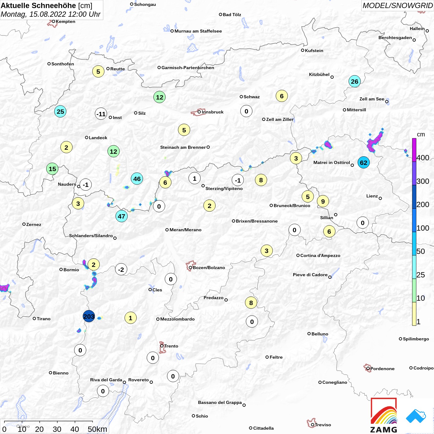Image resolution: width=434 pixels, height=434 pixels.
Task: Select the 6 cm marker northeast of Schwaz
Action: pos(282,96)
